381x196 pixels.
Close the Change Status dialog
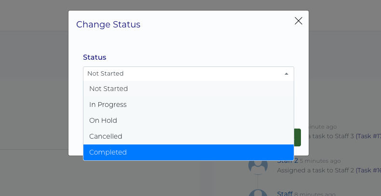pyautogui.click(x=298, y=21)
